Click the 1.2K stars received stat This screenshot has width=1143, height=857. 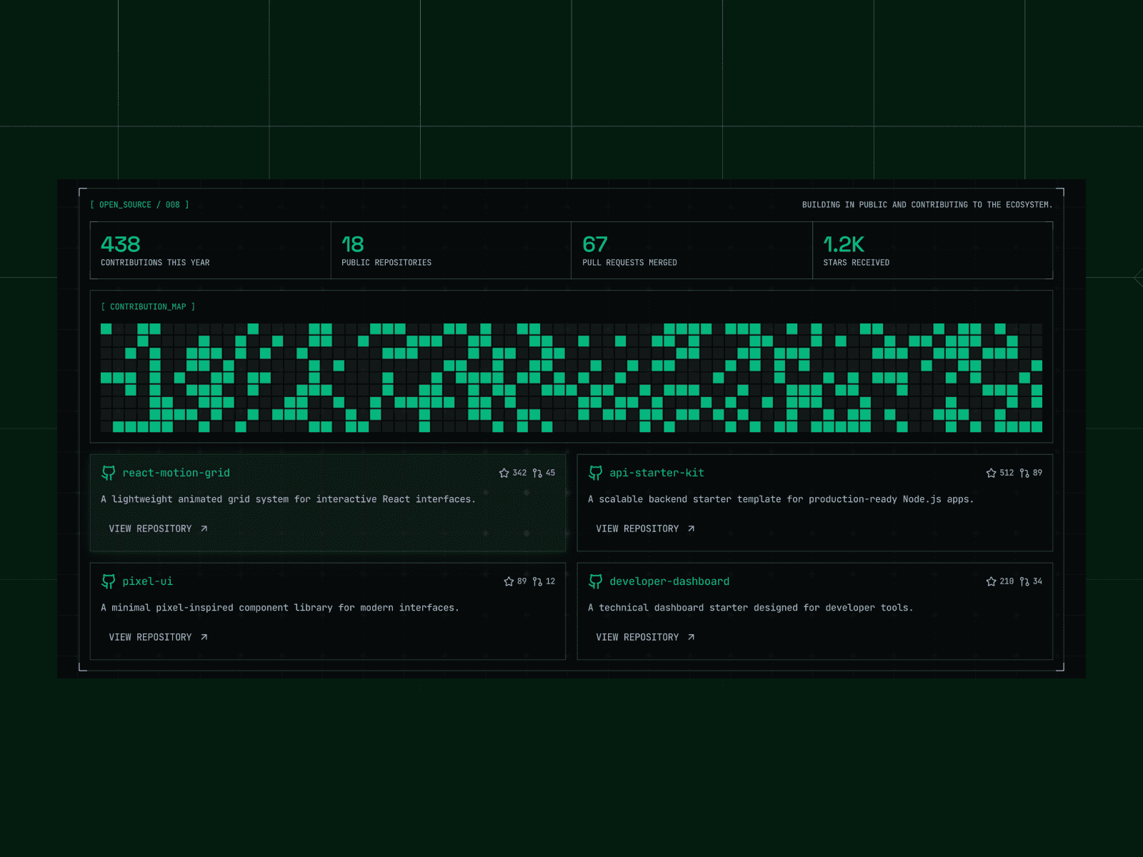tap(933, 251)
